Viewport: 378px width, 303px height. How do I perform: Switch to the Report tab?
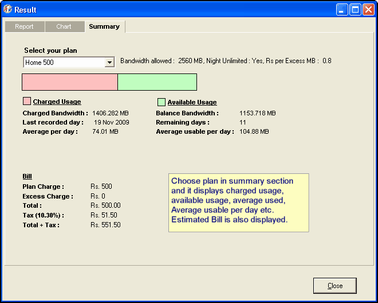pyautogui.click(x=24, y=27)
